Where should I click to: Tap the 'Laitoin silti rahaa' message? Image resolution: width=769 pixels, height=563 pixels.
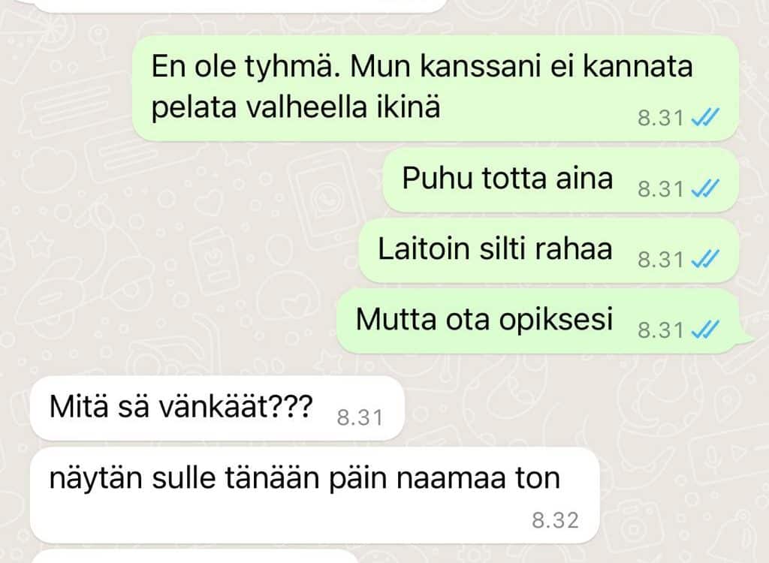[549, 251]
